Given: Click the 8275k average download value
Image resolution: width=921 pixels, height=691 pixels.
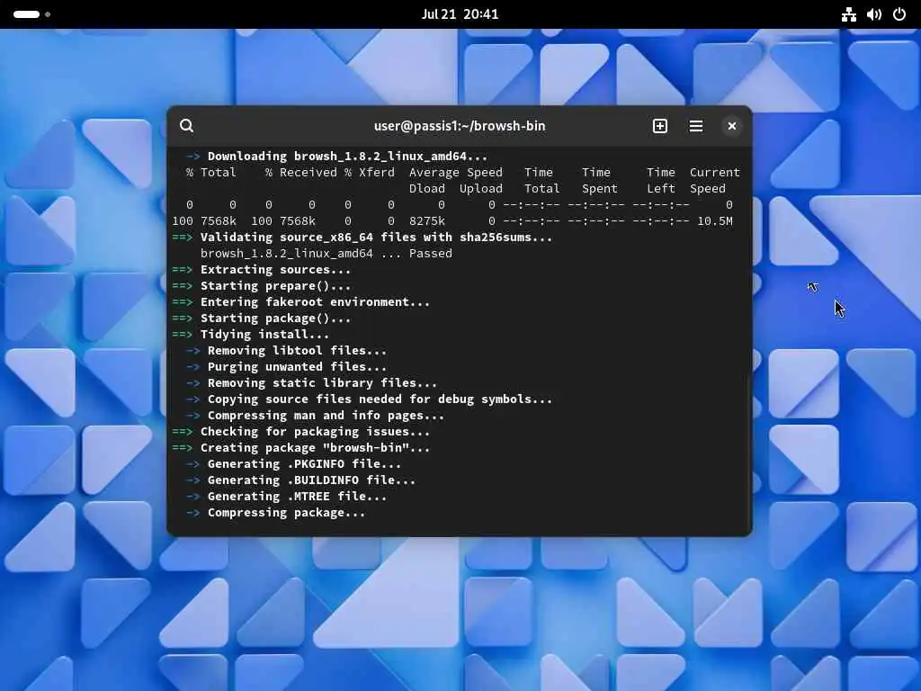Looking at the screenshot, I should pos(427,221).
